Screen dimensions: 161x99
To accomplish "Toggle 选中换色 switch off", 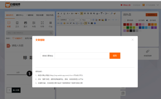I will pyautogui.click(x=148, y=20).
